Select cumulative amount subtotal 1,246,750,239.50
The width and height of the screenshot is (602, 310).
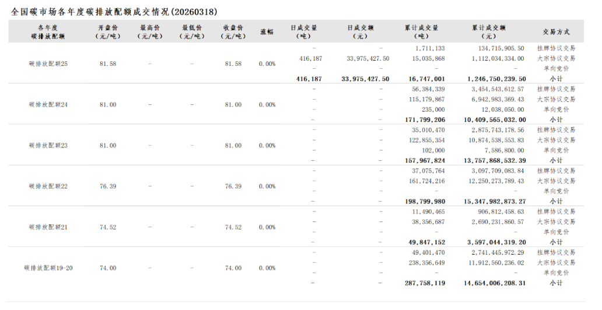[x=496, y=79]
